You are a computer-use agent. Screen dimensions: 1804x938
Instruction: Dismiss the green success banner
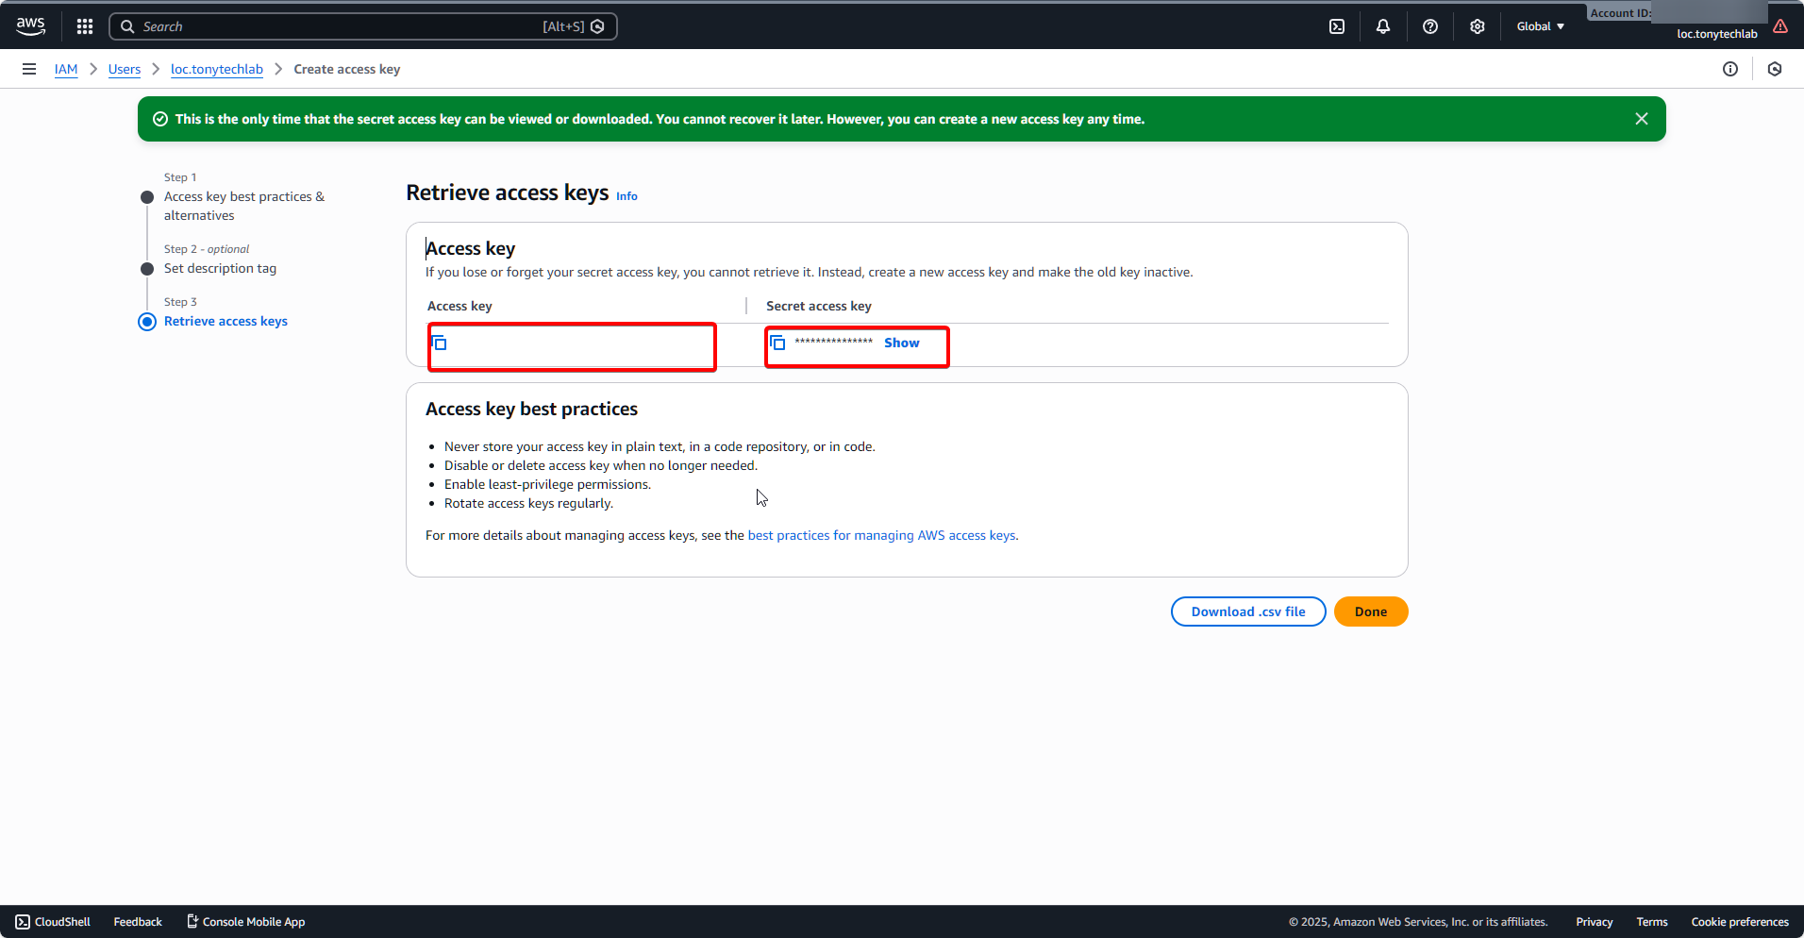(x=1642, y=119)
